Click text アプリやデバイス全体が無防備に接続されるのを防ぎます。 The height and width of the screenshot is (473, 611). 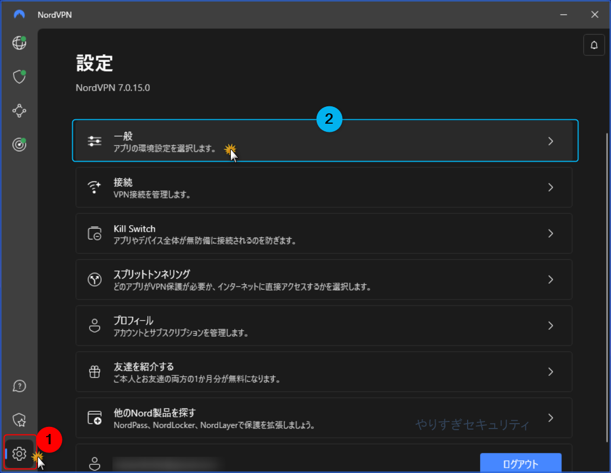click(x=205, y=241)
